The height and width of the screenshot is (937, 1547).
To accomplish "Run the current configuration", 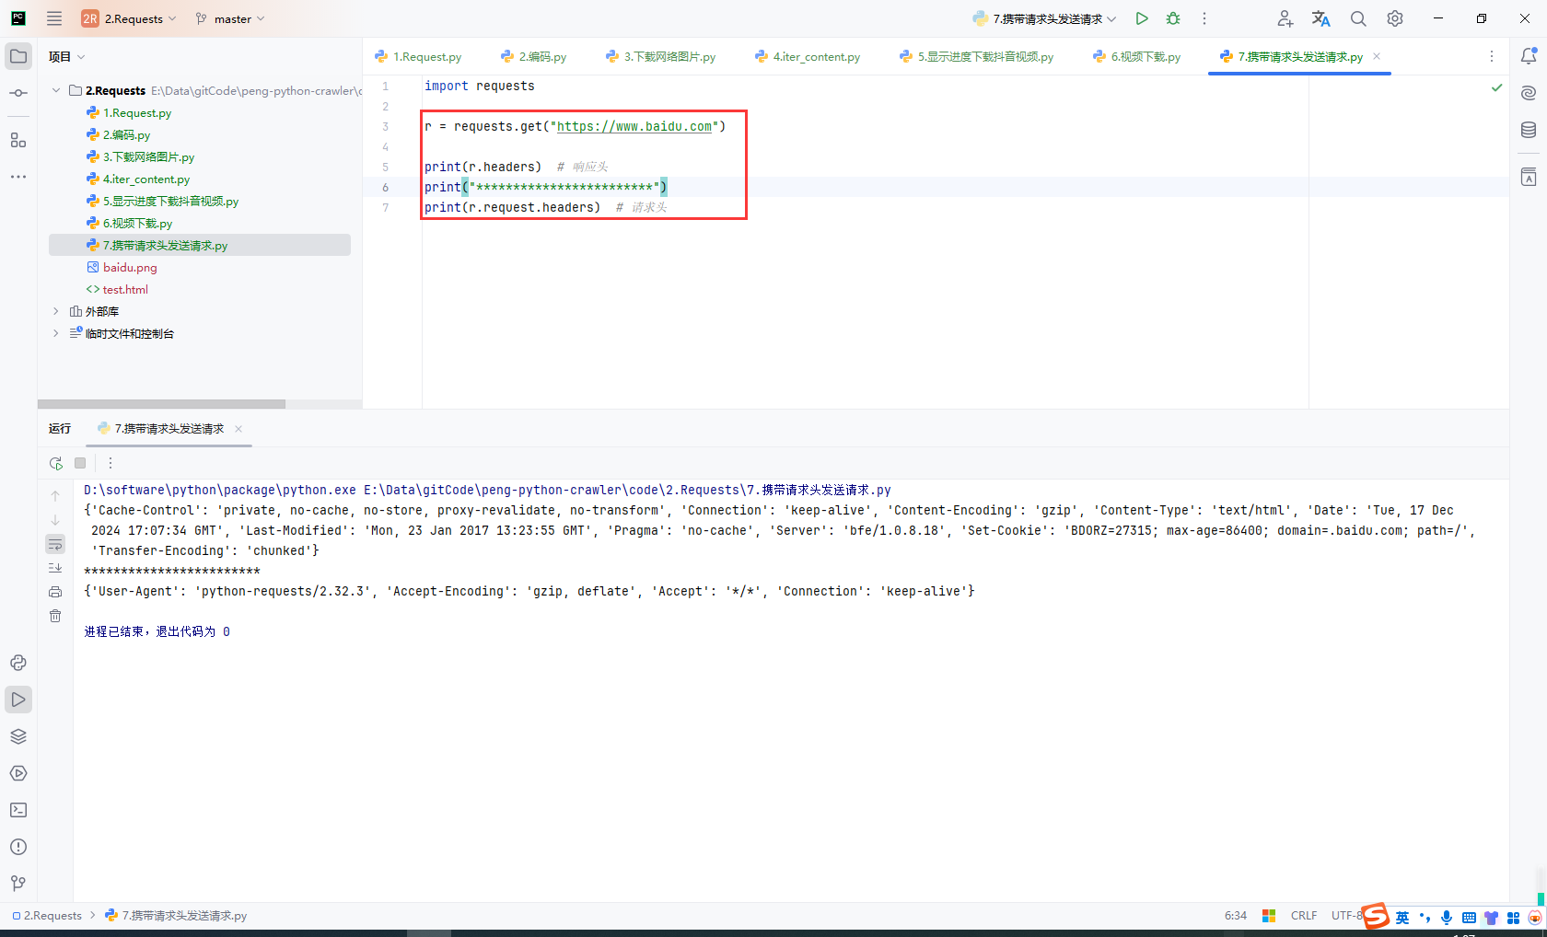I will point(1142,18).
